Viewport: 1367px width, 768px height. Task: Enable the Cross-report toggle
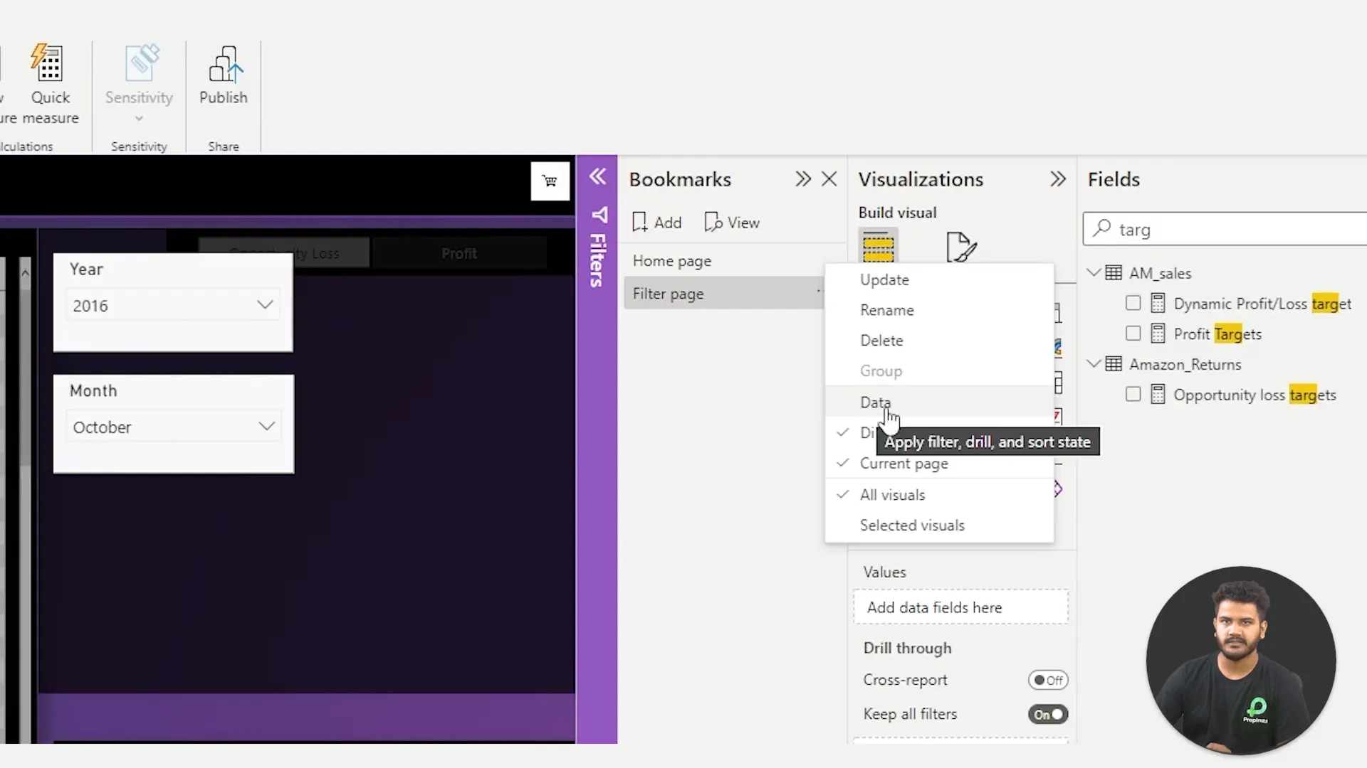(1047, 681)
